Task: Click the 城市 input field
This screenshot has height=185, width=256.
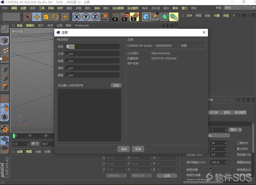Action: click(x=92, y=68)
